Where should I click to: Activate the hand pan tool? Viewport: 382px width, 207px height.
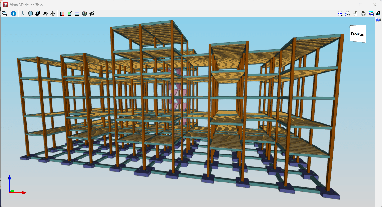tap(356, 14)
